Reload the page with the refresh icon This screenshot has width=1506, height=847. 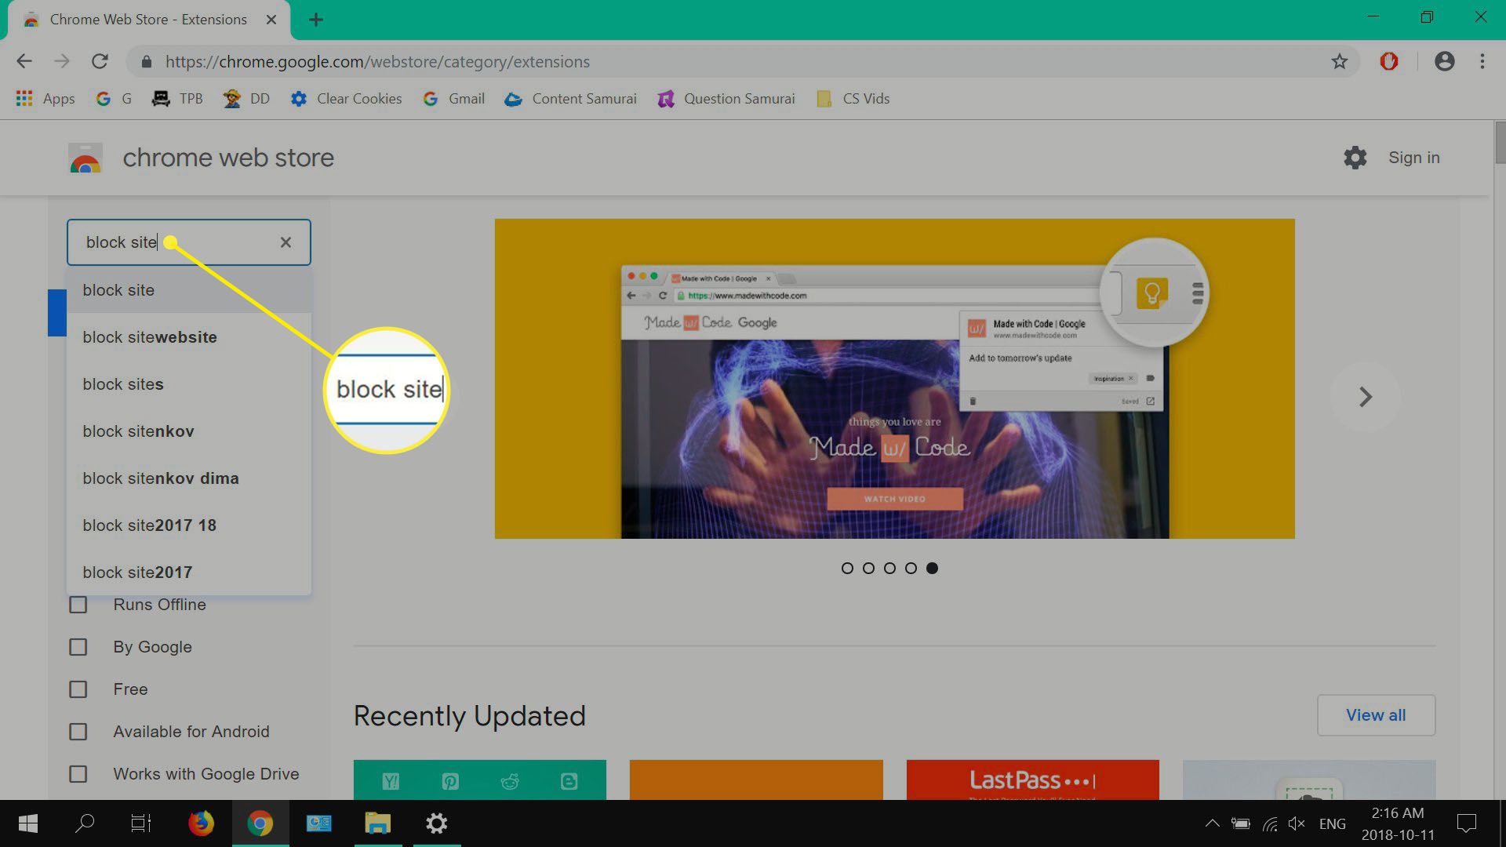pyautogui.click(x=100, y=61)
